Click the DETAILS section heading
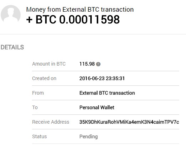186x146 pixels. pyautogui.click(x=12, y=47)
